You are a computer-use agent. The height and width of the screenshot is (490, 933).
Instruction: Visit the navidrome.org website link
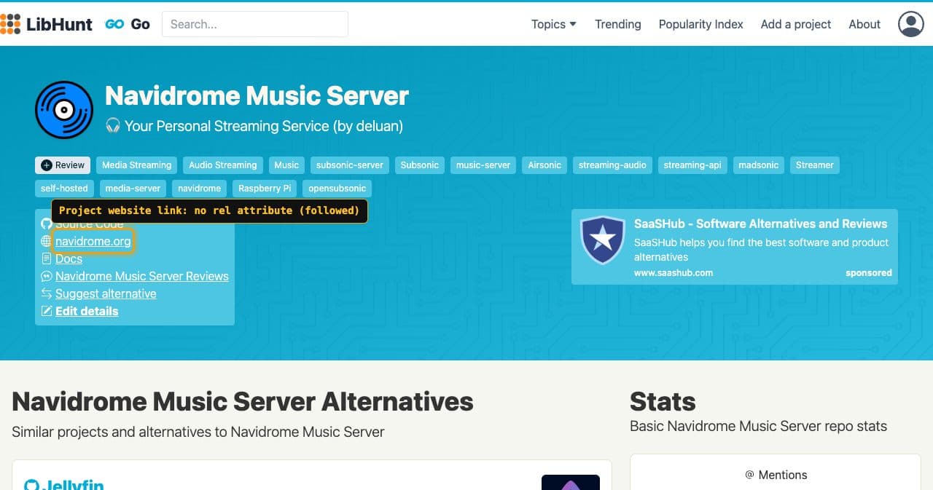point(93,241)
